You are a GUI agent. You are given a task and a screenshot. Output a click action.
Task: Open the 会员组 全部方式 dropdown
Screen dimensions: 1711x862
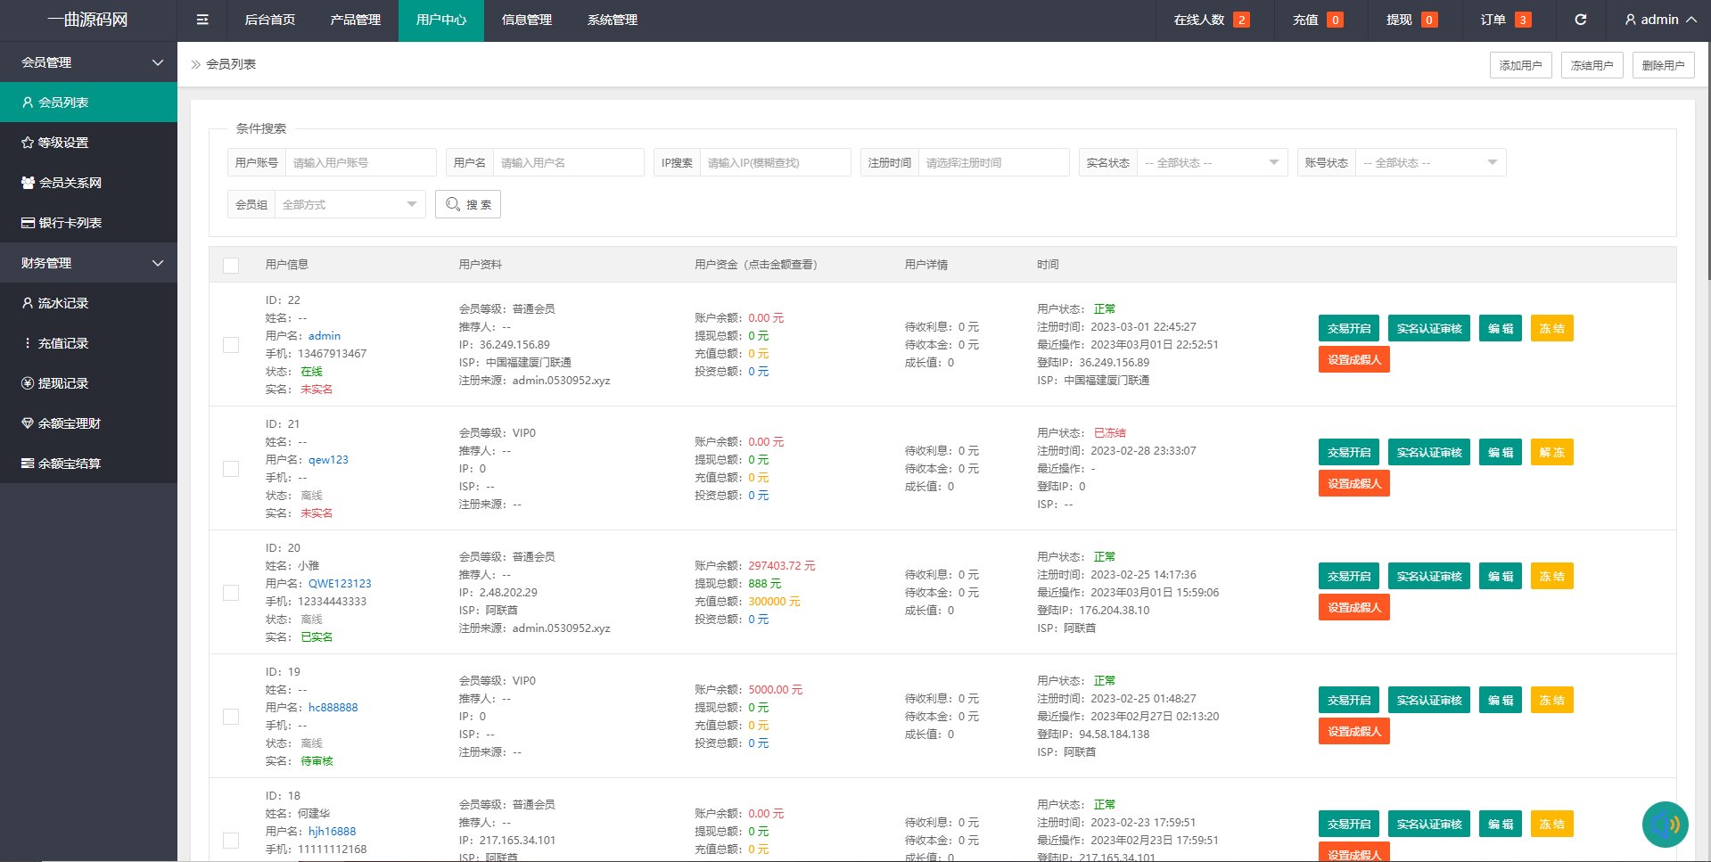pos(350,203)
